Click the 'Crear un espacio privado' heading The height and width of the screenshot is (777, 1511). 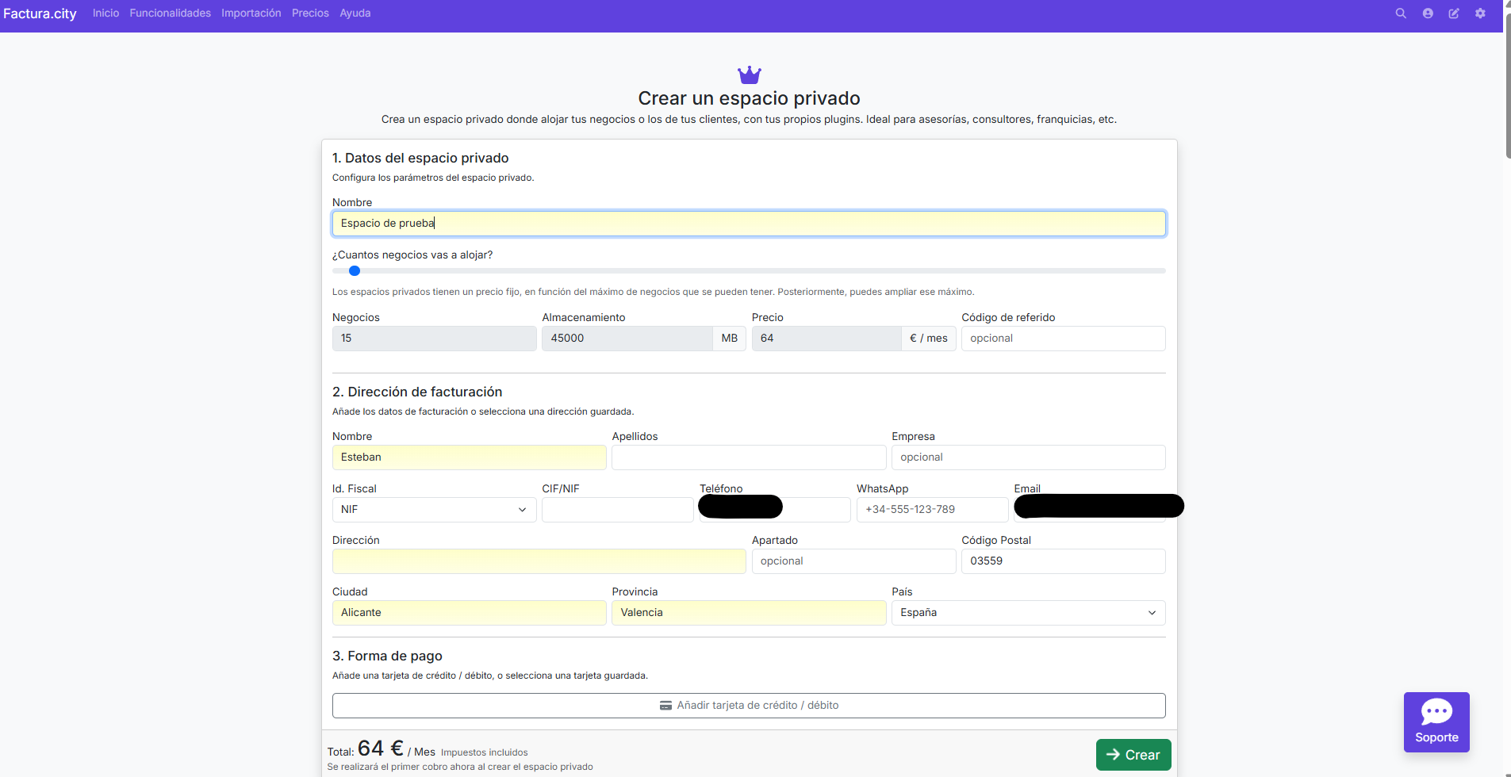tap(749, 98)
